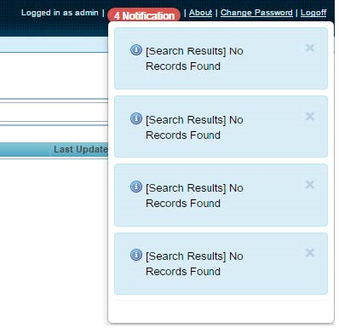Click the info icon on fourth notification
The width and height of the screenshot is (339, 328).
[x=136, y=255]
